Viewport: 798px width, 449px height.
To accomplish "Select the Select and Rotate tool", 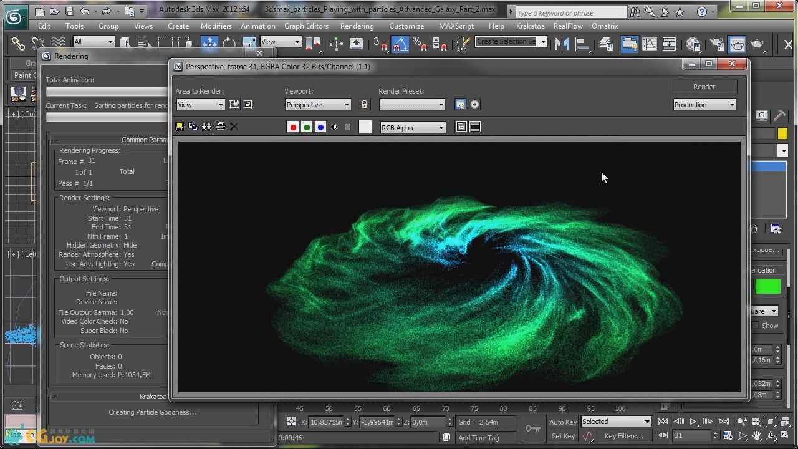I will (x=229, y=44).
